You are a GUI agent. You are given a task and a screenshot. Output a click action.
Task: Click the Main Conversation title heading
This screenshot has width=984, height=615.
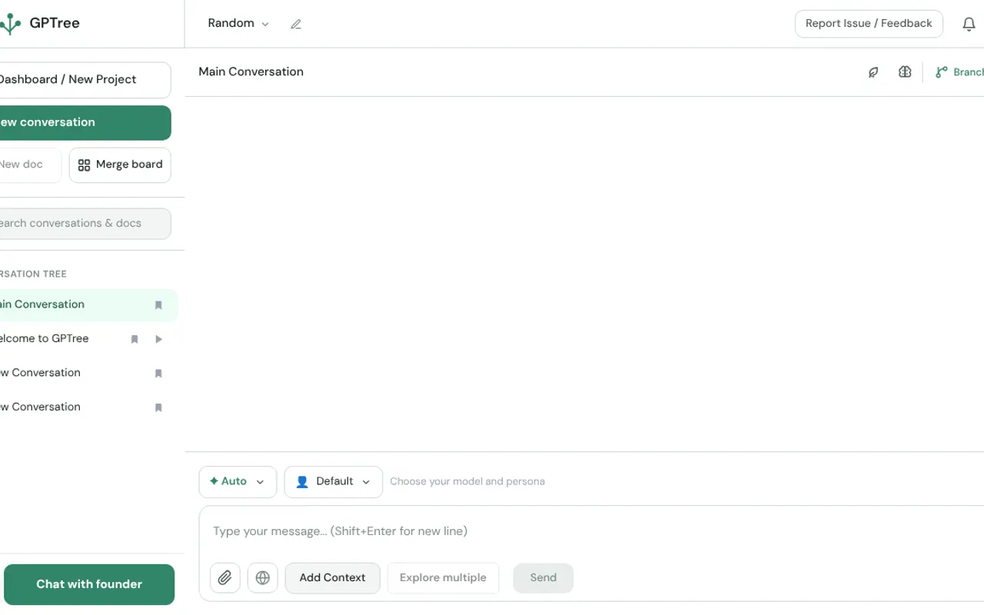point(251,72)
